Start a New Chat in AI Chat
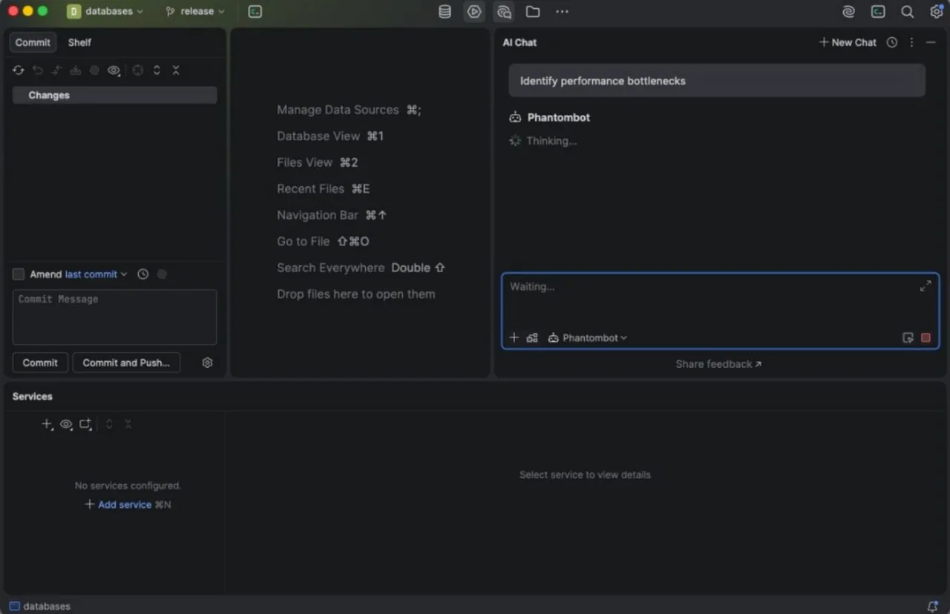The image size is (950, 614). click(x=848, y=42)
